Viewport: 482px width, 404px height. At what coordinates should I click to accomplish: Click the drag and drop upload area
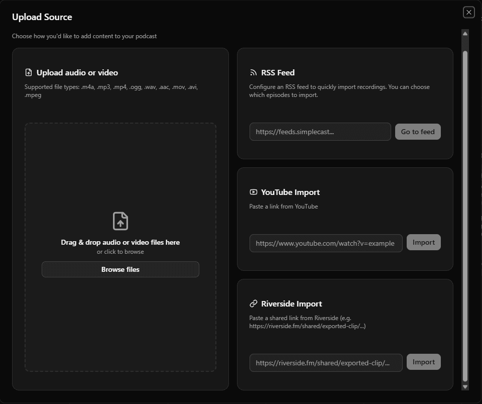point(120,176)
